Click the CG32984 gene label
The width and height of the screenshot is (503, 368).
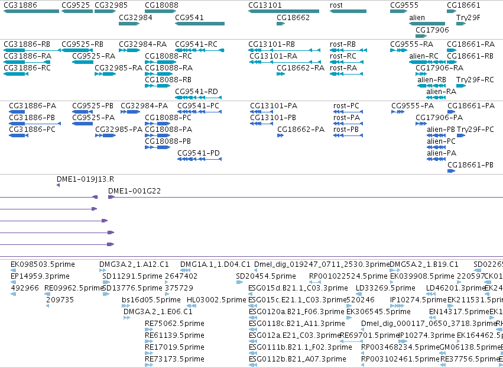pos(135,17)
